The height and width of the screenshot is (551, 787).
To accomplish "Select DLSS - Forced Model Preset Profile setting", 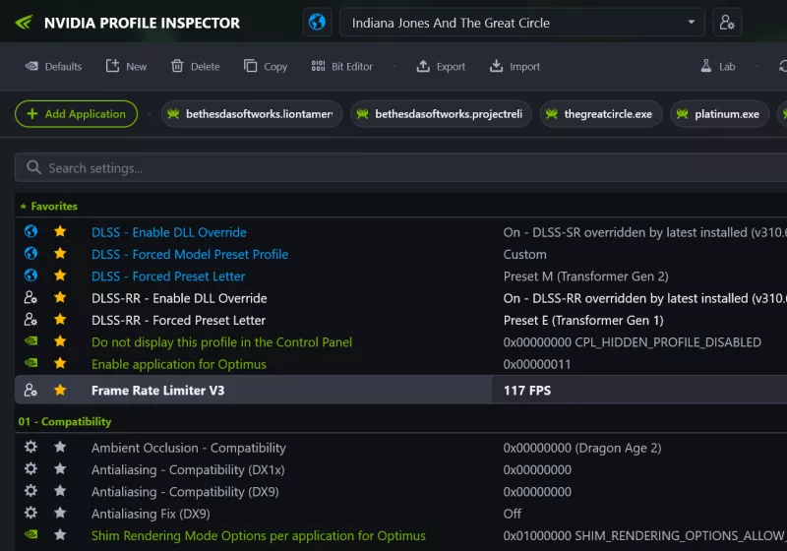I will point(190,255).
